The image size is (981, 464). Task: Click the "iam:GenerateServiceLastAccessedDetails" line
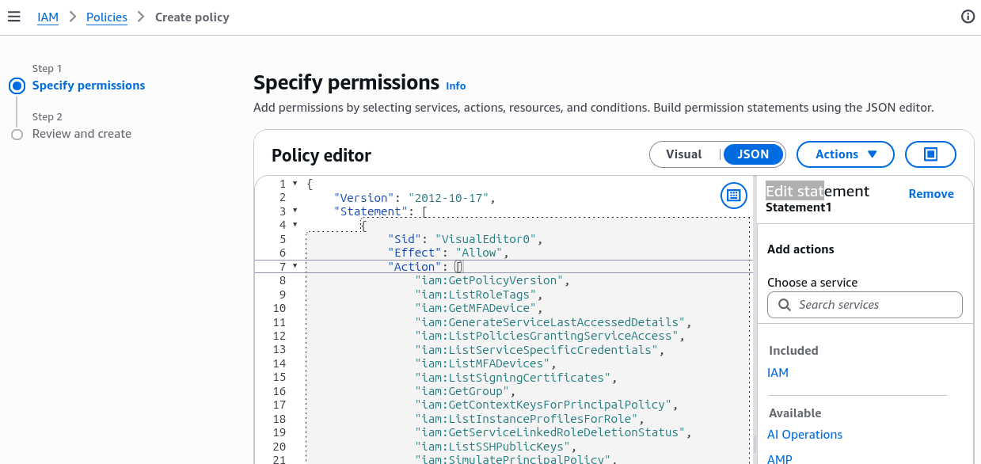[553, 322]
